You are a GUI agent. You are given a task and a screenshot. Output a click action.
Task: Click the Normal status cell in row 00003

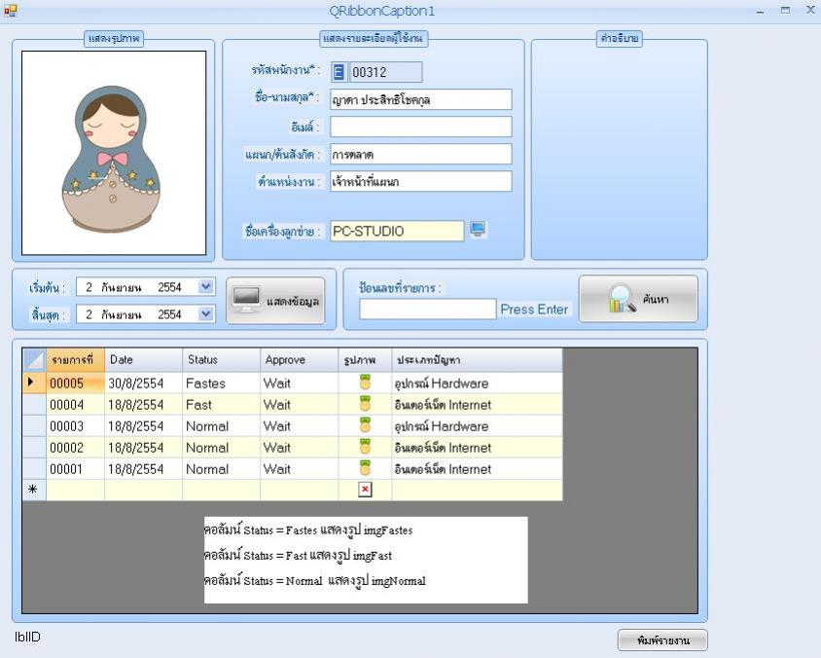tap(221, 426)
